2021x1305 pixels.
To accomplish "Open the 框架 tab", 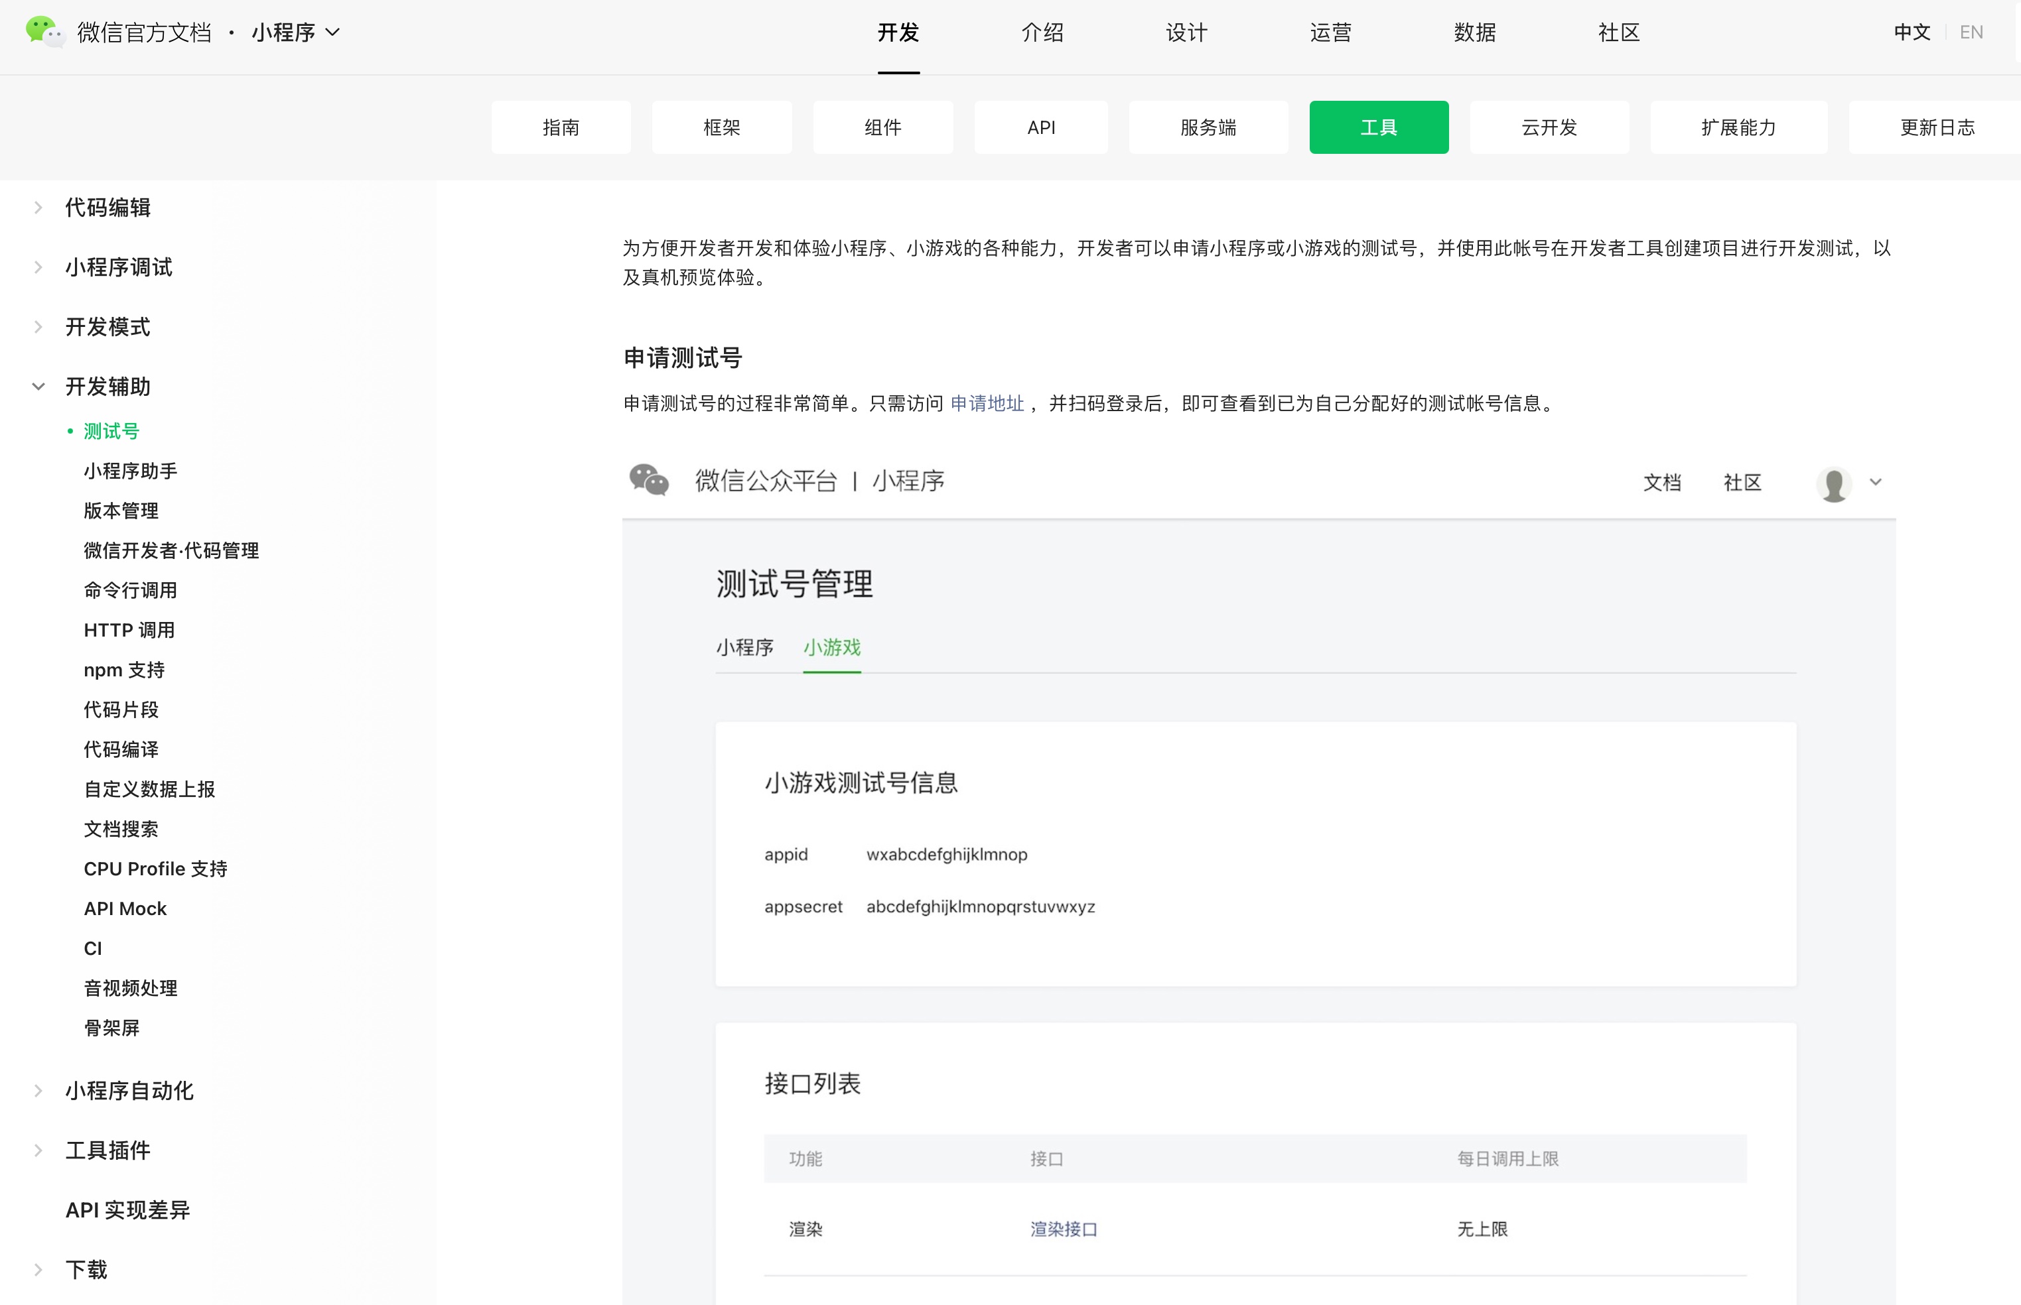I will (721, 127).
